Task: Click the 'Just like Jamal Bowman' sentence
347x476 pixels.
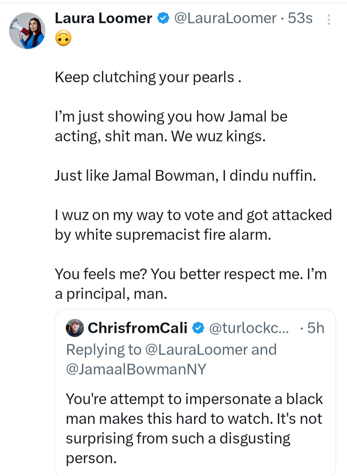Action: tap(185, 176)
